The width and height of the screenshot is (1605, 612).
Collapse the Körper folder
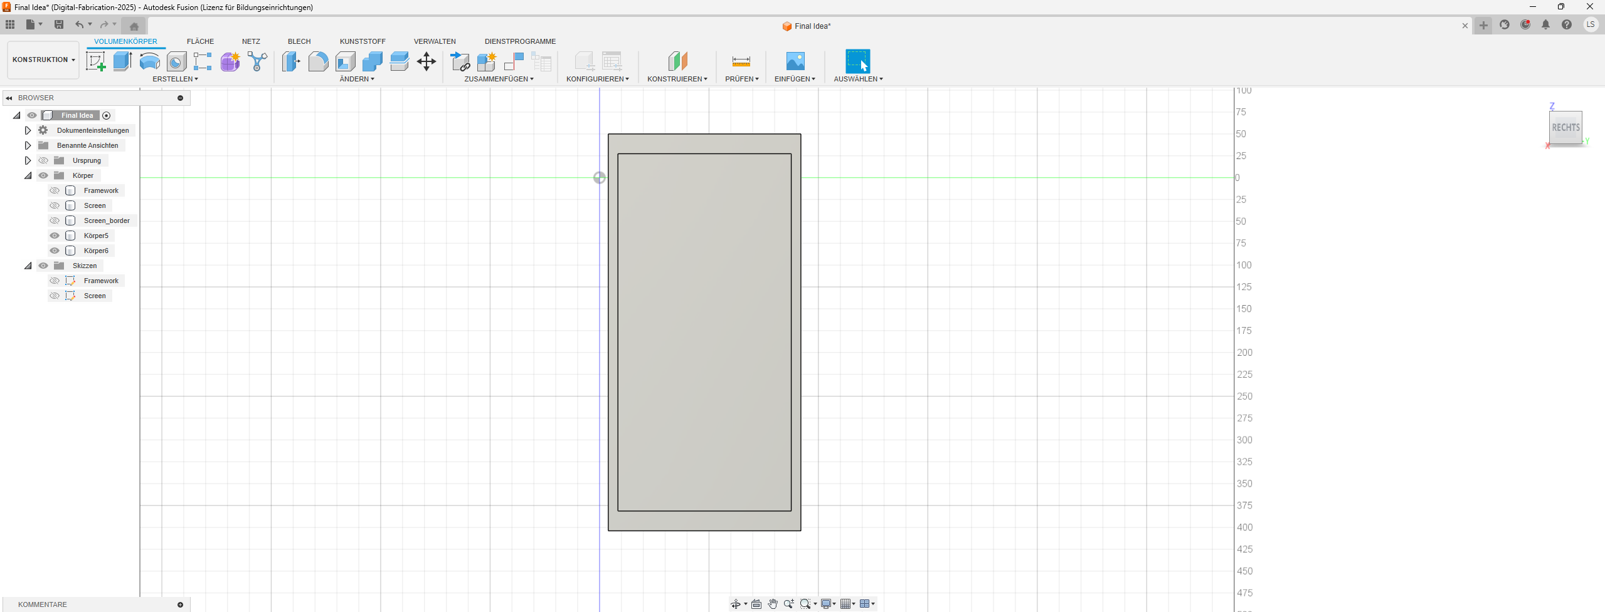click(x=28, y=175)
